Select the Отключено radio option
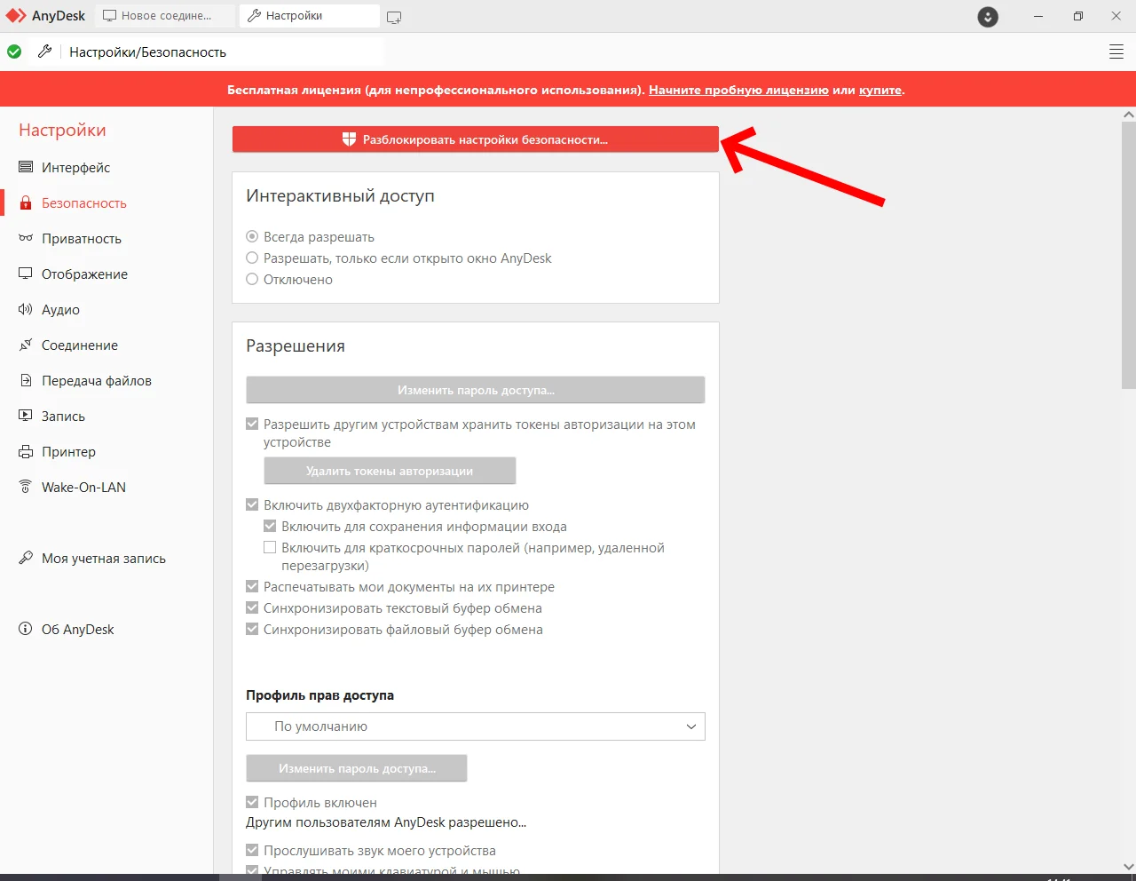 click(x=252, y=280)
